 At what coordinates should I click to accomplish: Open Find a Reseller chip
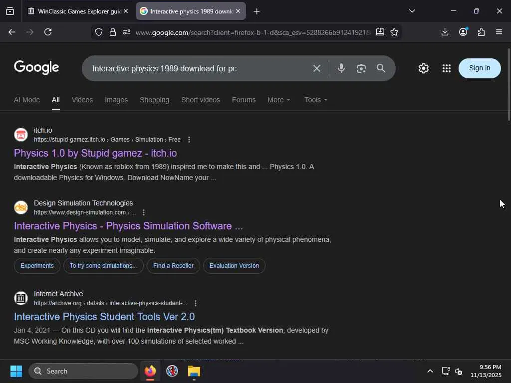173,266
